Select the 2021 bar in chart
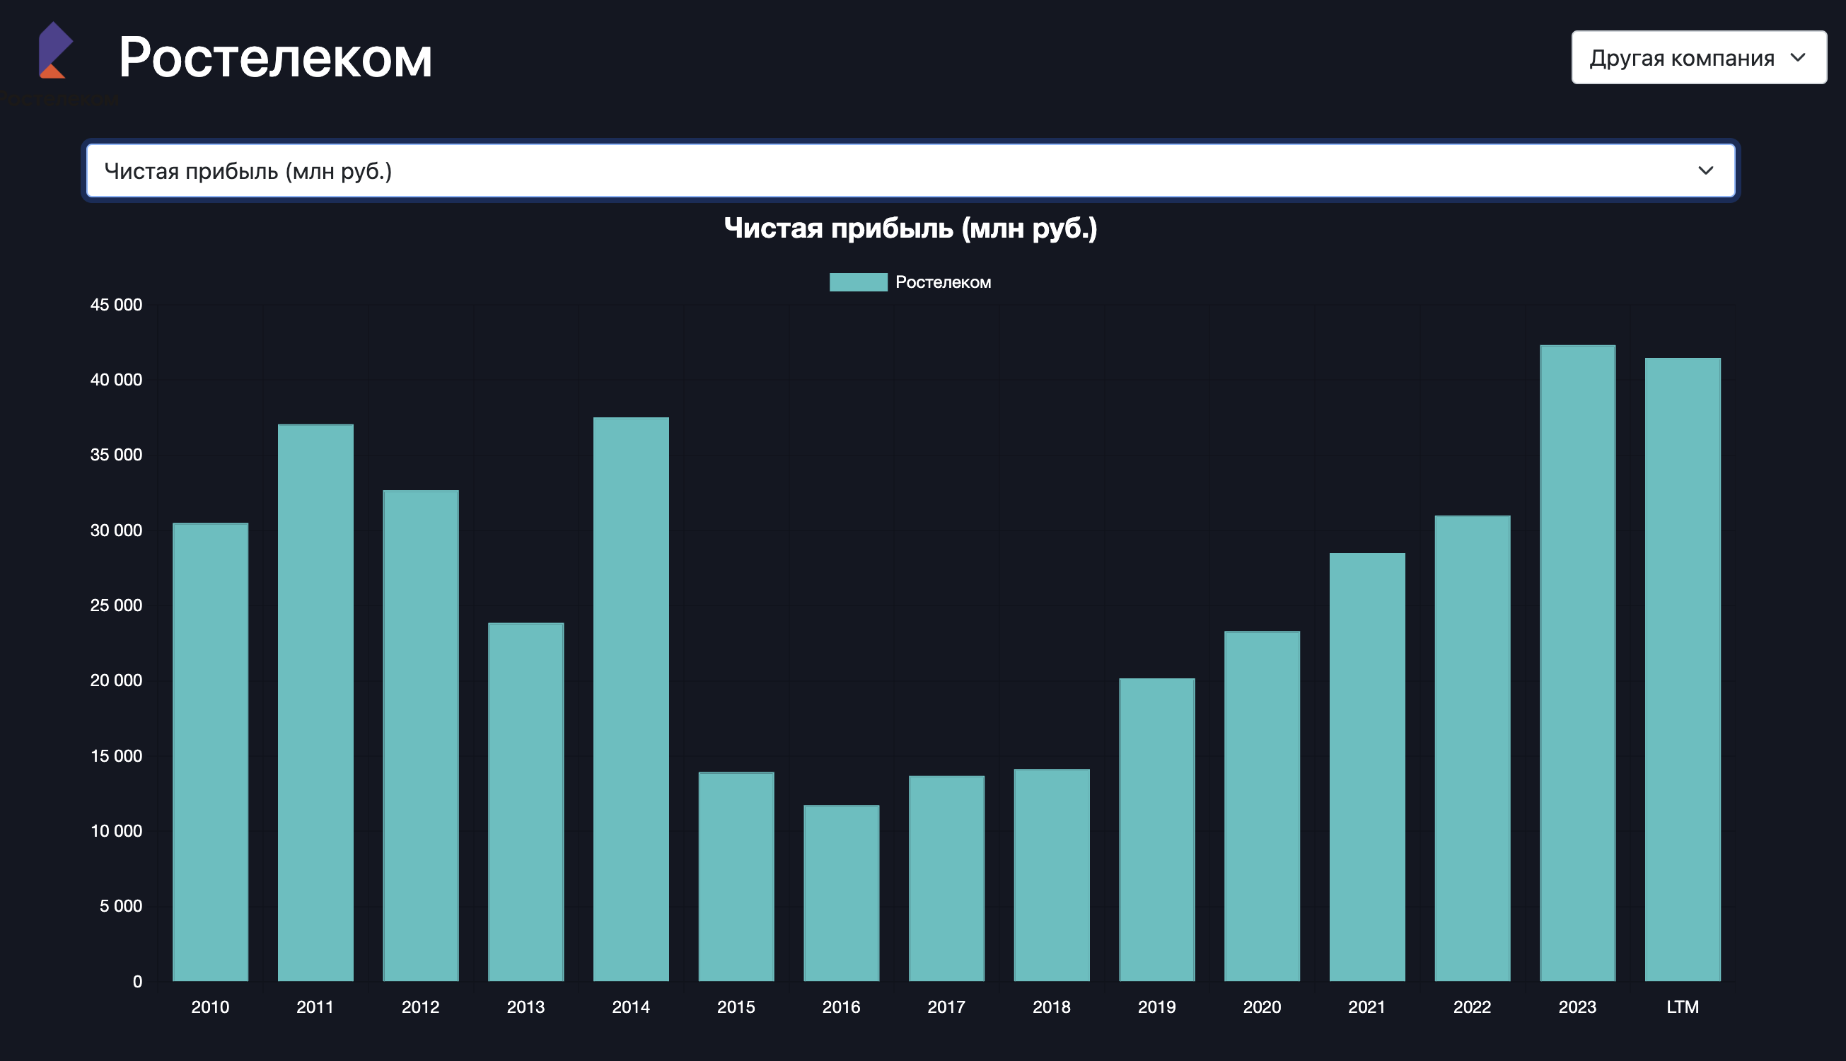1846x1061 pixels. click(x=1367, y=767)
